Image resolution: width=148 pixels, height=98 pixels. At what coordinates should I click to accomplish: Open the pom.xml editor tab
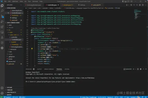pyautogui.click(x=96, y=5)
